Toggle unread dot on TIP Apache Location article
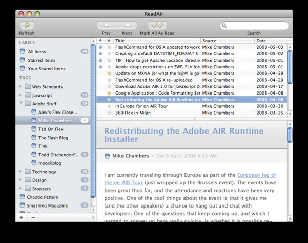Screen dimensions: 308x243 [100, 60]
